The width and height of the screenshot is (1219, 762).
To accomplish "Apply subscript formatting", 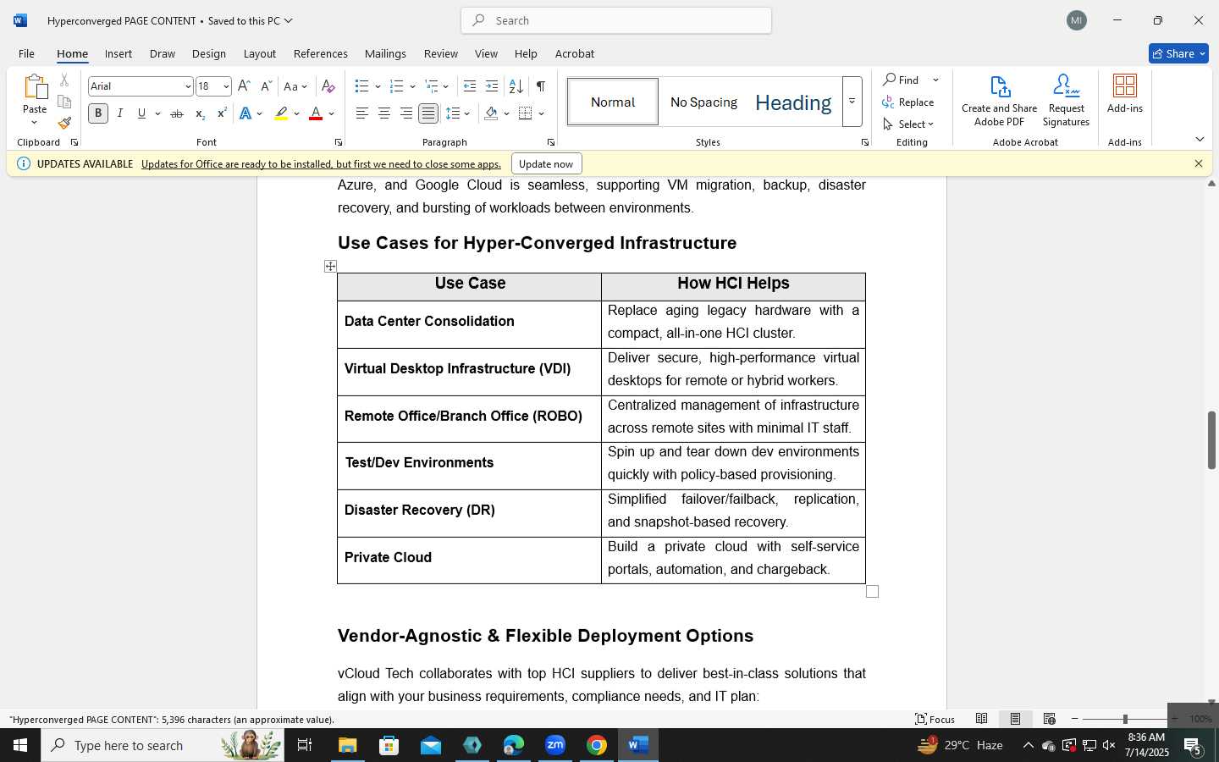I will pos(200,113).
